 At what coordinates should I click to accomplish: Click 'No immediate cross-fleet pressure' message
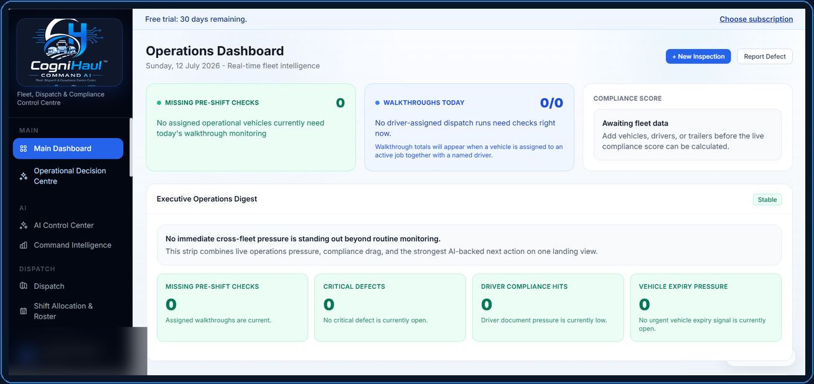click(x=303, y=239)
